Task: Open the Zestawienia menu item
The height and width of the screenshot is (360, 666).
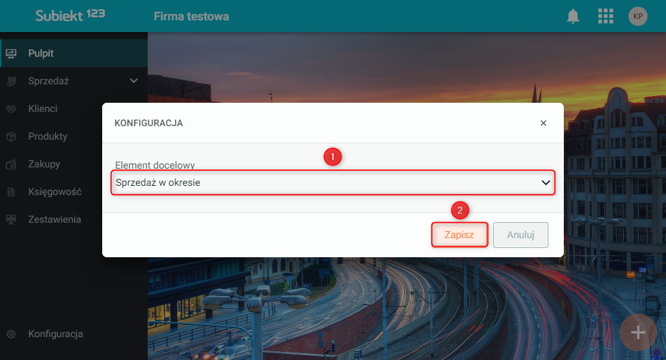Action: pos(54,220)
